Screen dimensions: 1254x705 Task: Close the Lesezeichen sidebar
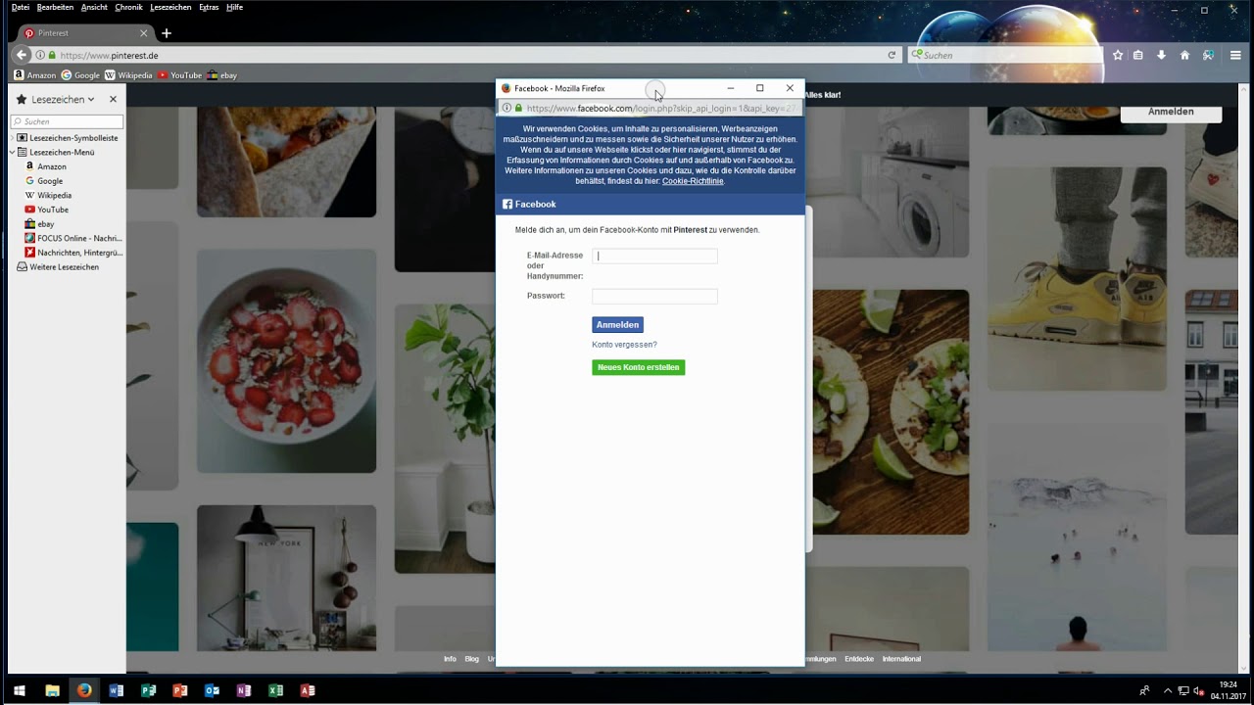pyautogui.click(x=113, y=99)
